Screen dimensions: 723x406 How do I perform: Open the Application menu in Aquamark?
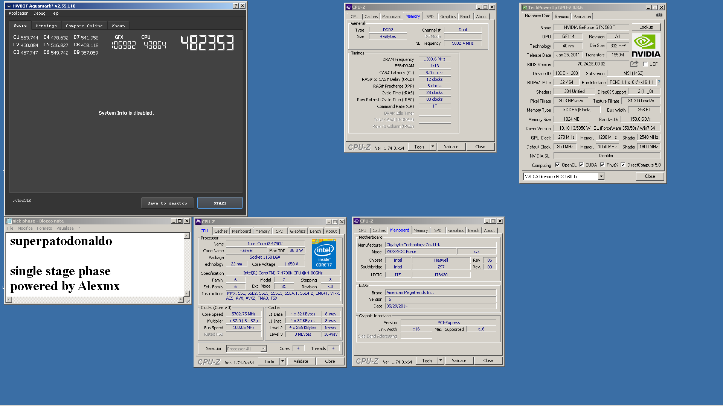point(18,13)
